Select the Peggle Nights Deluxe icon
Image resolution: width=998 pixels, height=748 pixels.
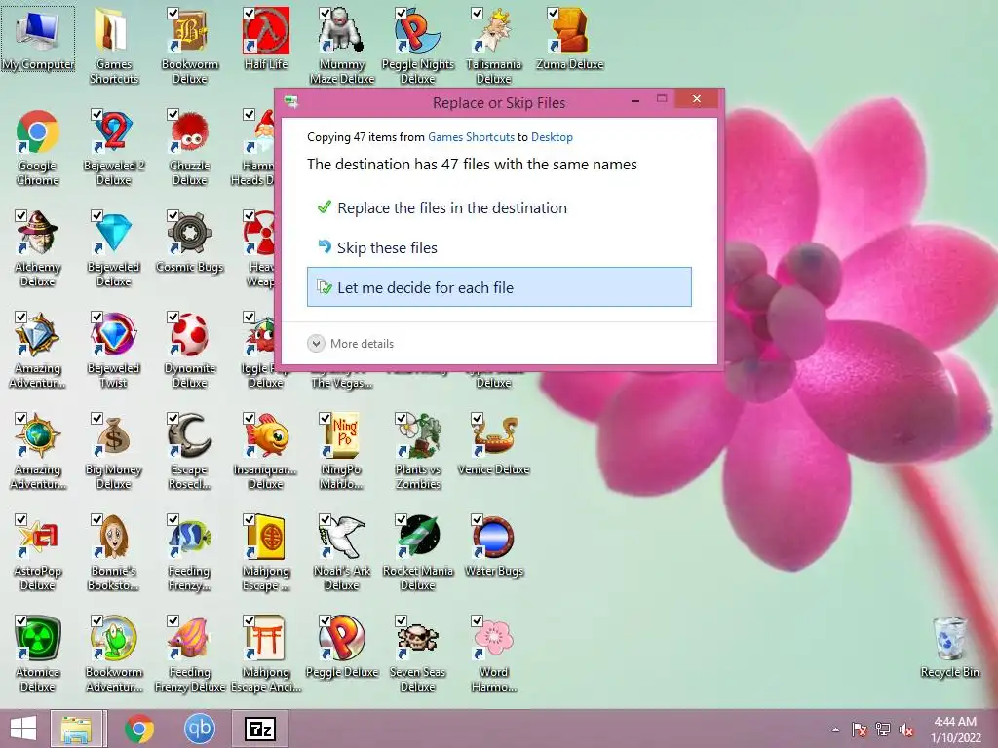(x=417, y=30)
